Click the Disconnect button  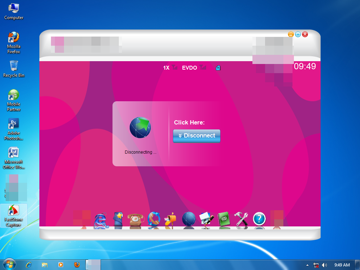(x=197, y=136)
